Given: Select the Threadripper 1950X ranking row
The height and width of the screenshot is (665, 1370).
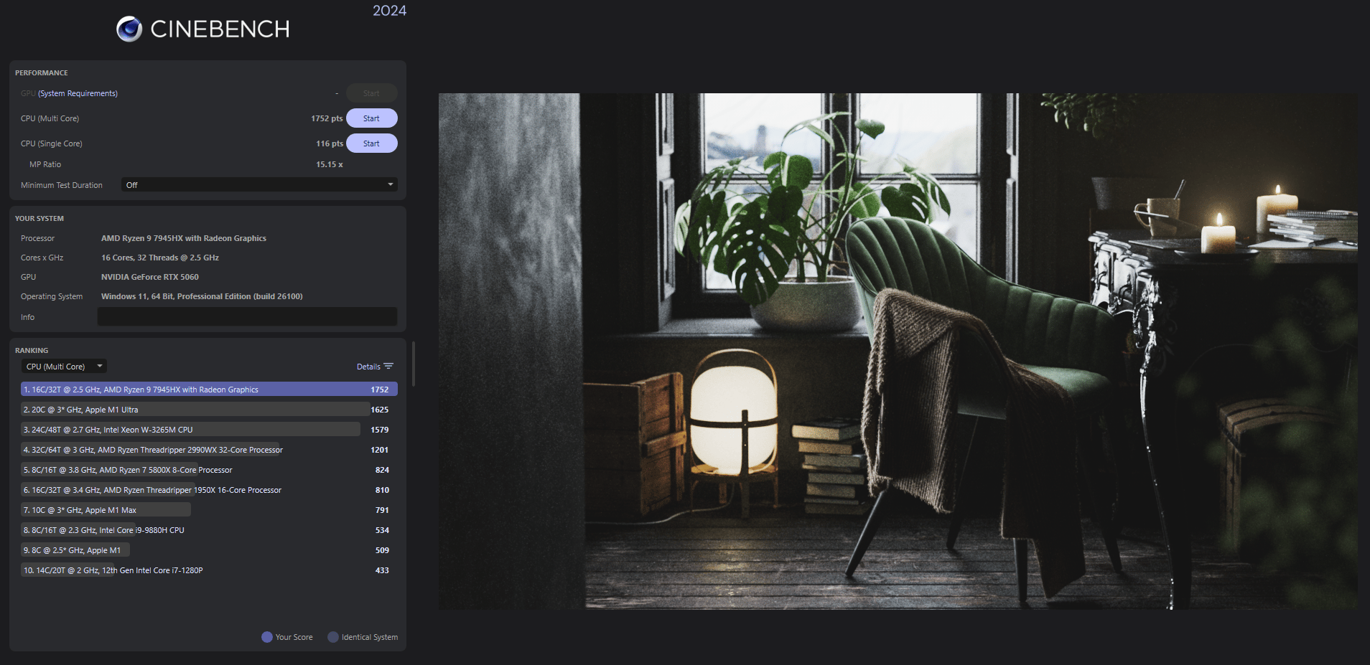Looking at the screenshot, I should coord(209,490).
